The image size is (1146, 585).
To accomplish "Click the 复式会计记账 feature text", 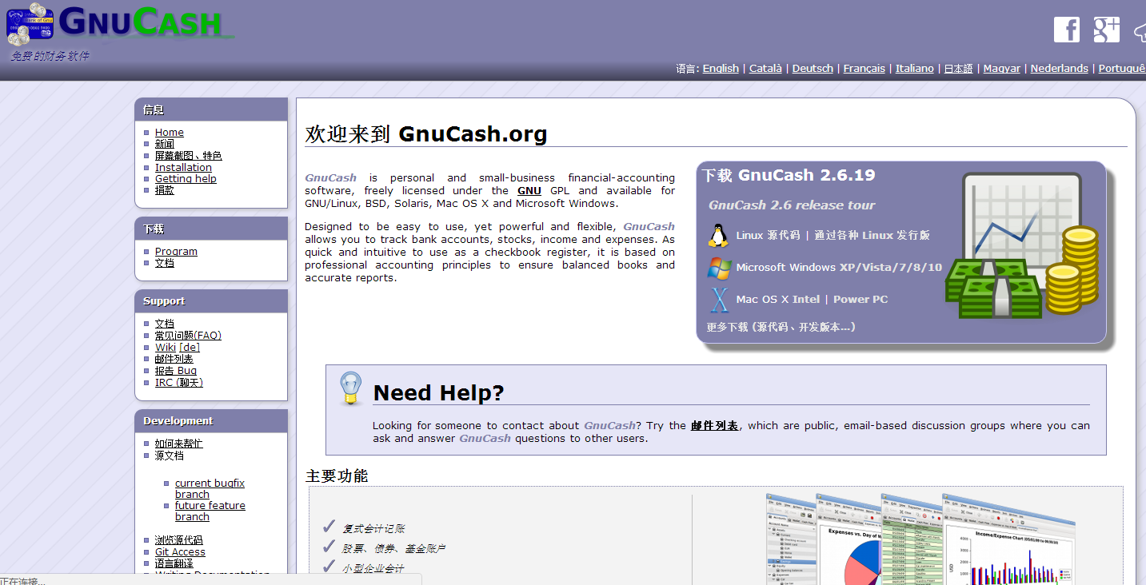I will click(x=373, y=529).
